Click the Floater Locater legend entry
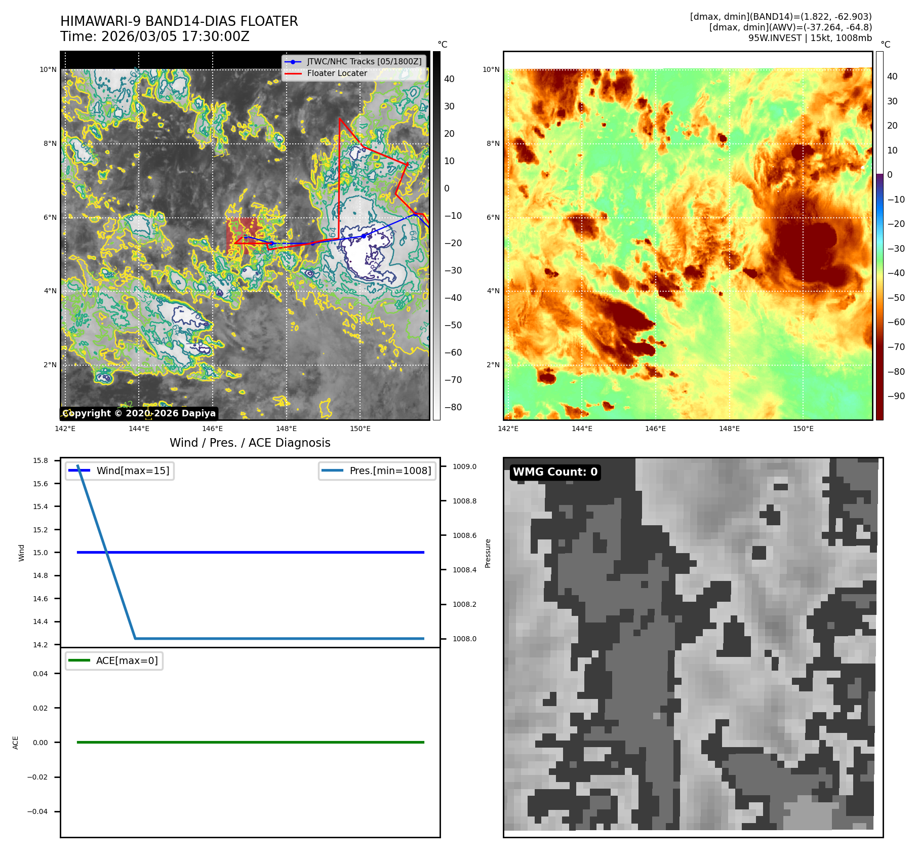918x856 pixels. coord(337,73)
